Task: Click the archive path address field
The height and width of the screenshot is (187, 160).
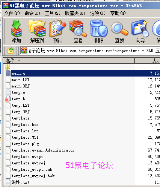Action: click(90, 51)
